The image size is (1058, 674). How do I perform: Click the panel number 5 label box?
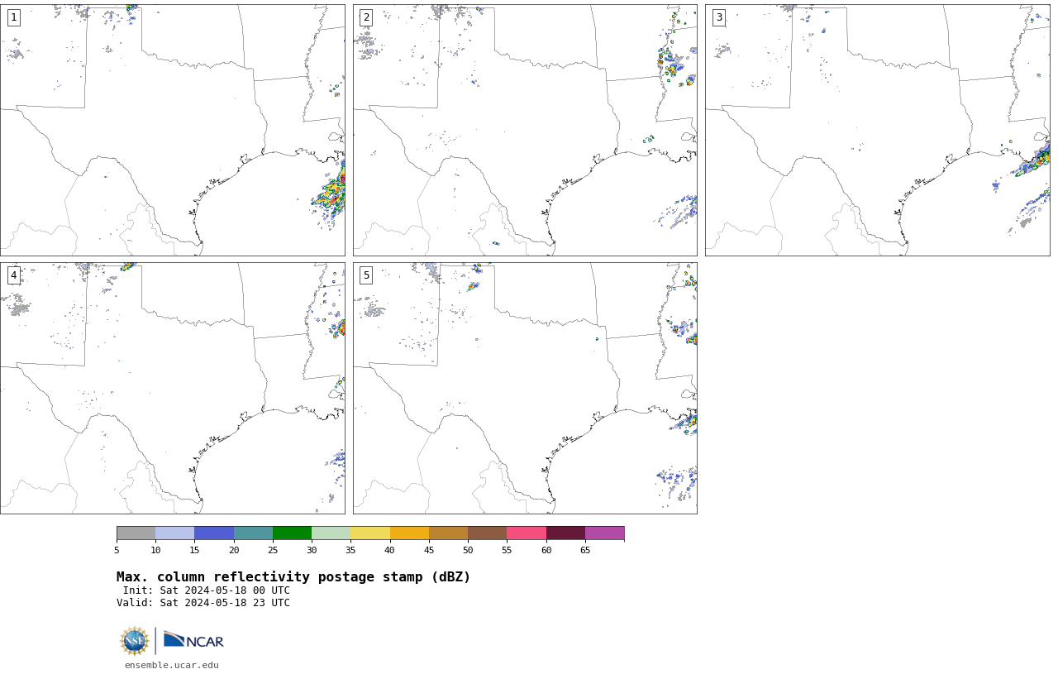click(x=366, y=275)
